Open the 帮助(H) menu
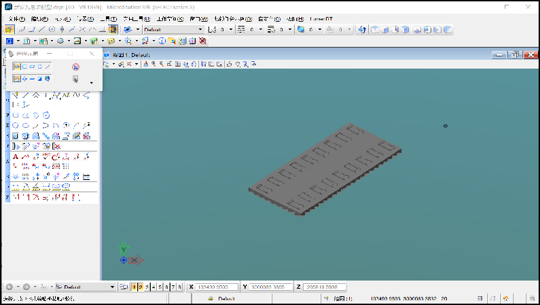This screenshot has width=540, height=305. (x=295, y=19)
